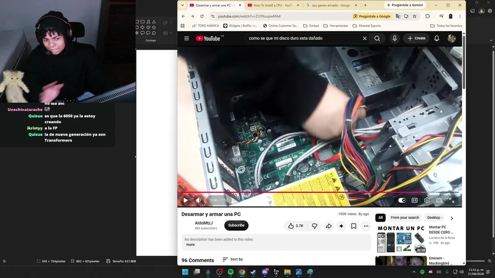Image resolution: width=495 pixels, height=278 pixels.
Task: Show more chips with the right chevron
Action: (451, 218)
